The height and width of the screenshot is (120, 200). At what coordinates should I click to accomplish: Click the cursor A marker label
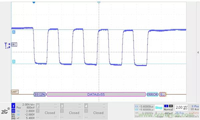14,32
